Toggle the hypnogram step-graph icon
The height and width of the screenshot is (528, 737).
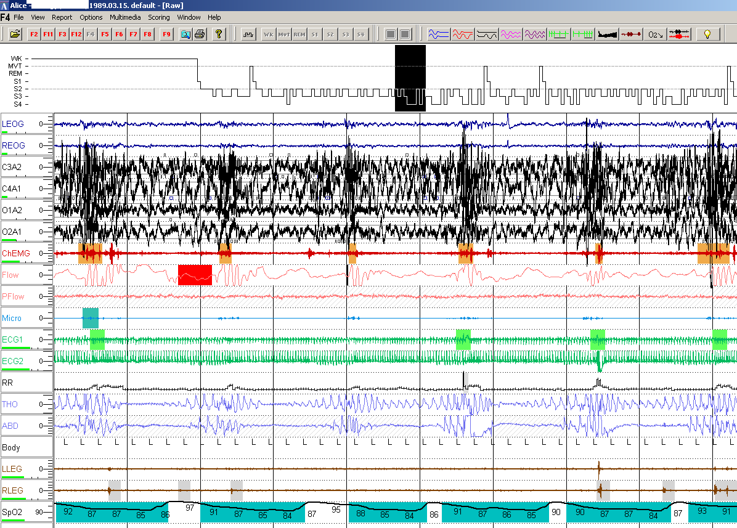click(248, 35)
